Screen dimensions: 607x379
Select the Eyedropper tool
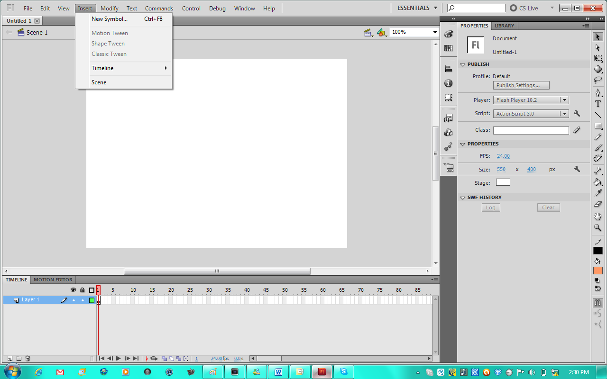(598, 193)
